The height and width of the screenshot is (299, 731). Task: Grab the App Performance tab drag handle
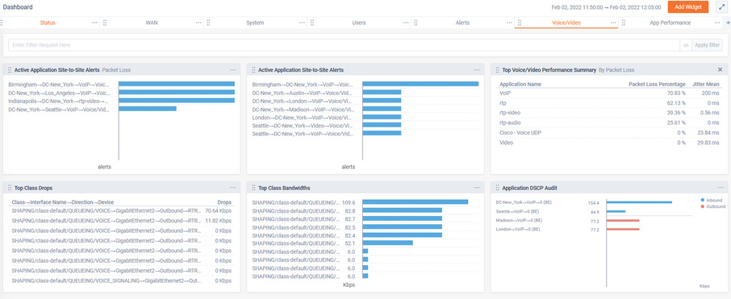point(623,23)
